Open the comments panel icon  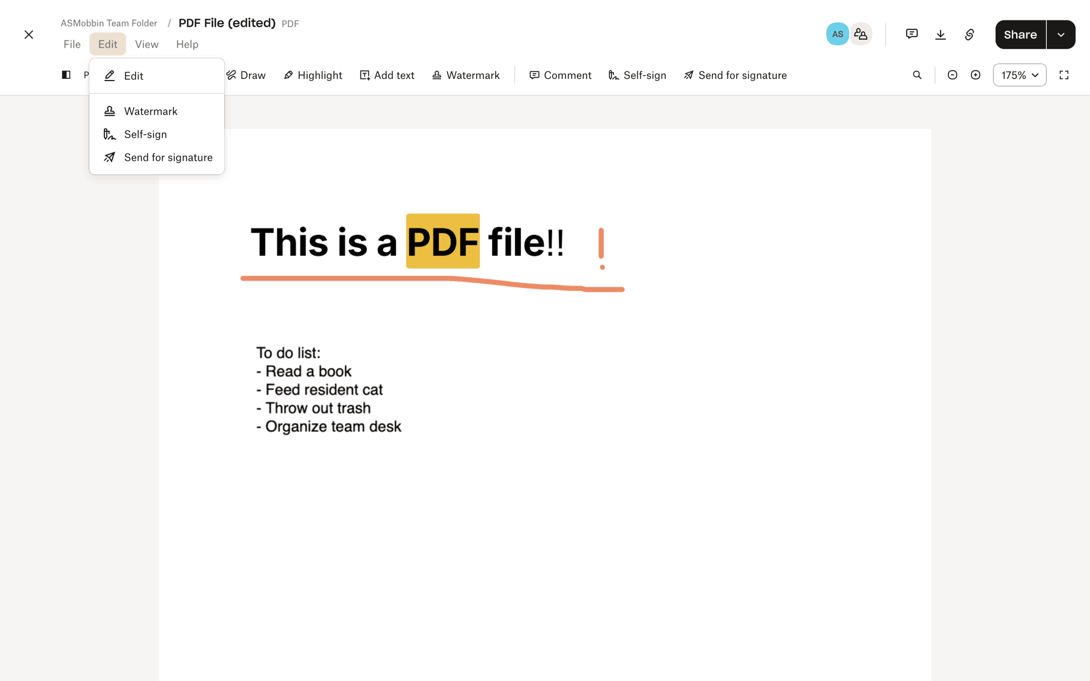(x=912, y=34)
